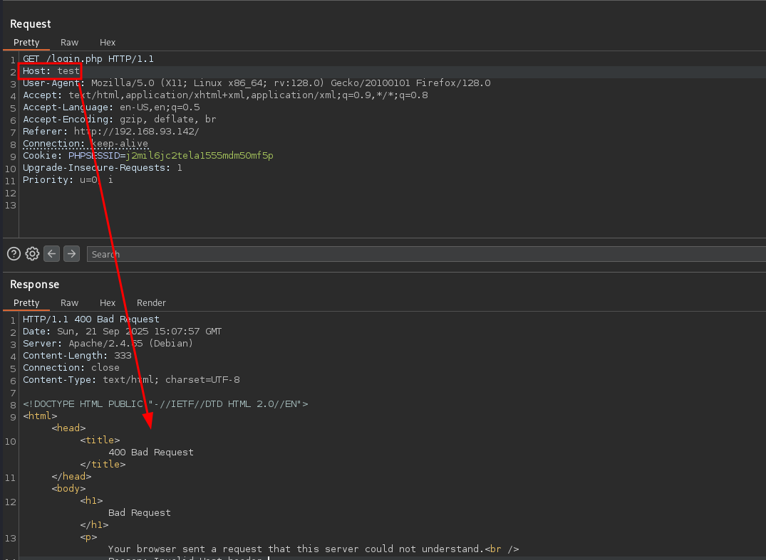The height and width of the screenshot is (560, 766).
Task: Click the Server: Apache response header
Action: (x=108, y=344)
